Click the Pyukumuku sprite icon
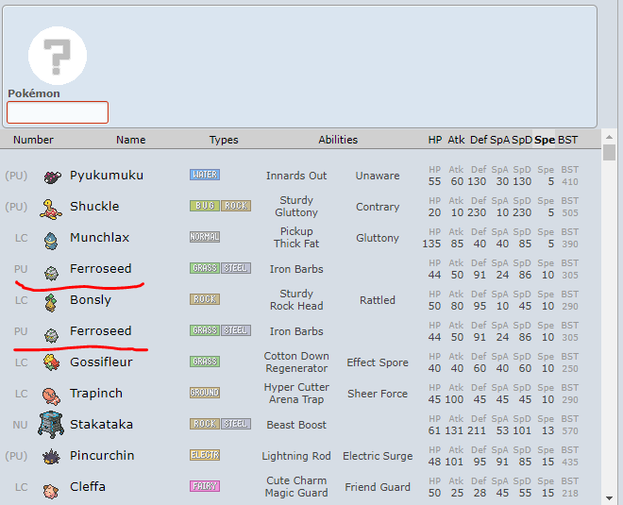 (x=52, y=177)
